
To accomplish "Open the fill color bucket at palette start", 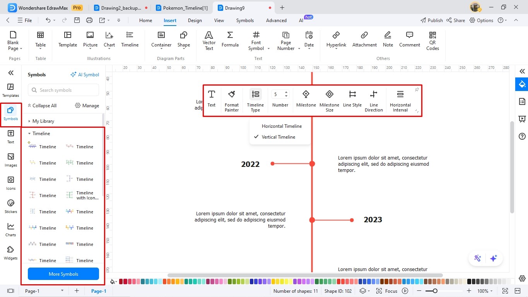I will tap(113, 282).
